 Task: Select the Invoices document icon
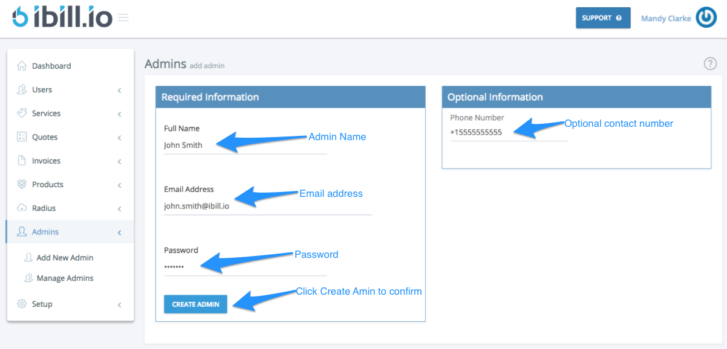[x=21, y=160]
